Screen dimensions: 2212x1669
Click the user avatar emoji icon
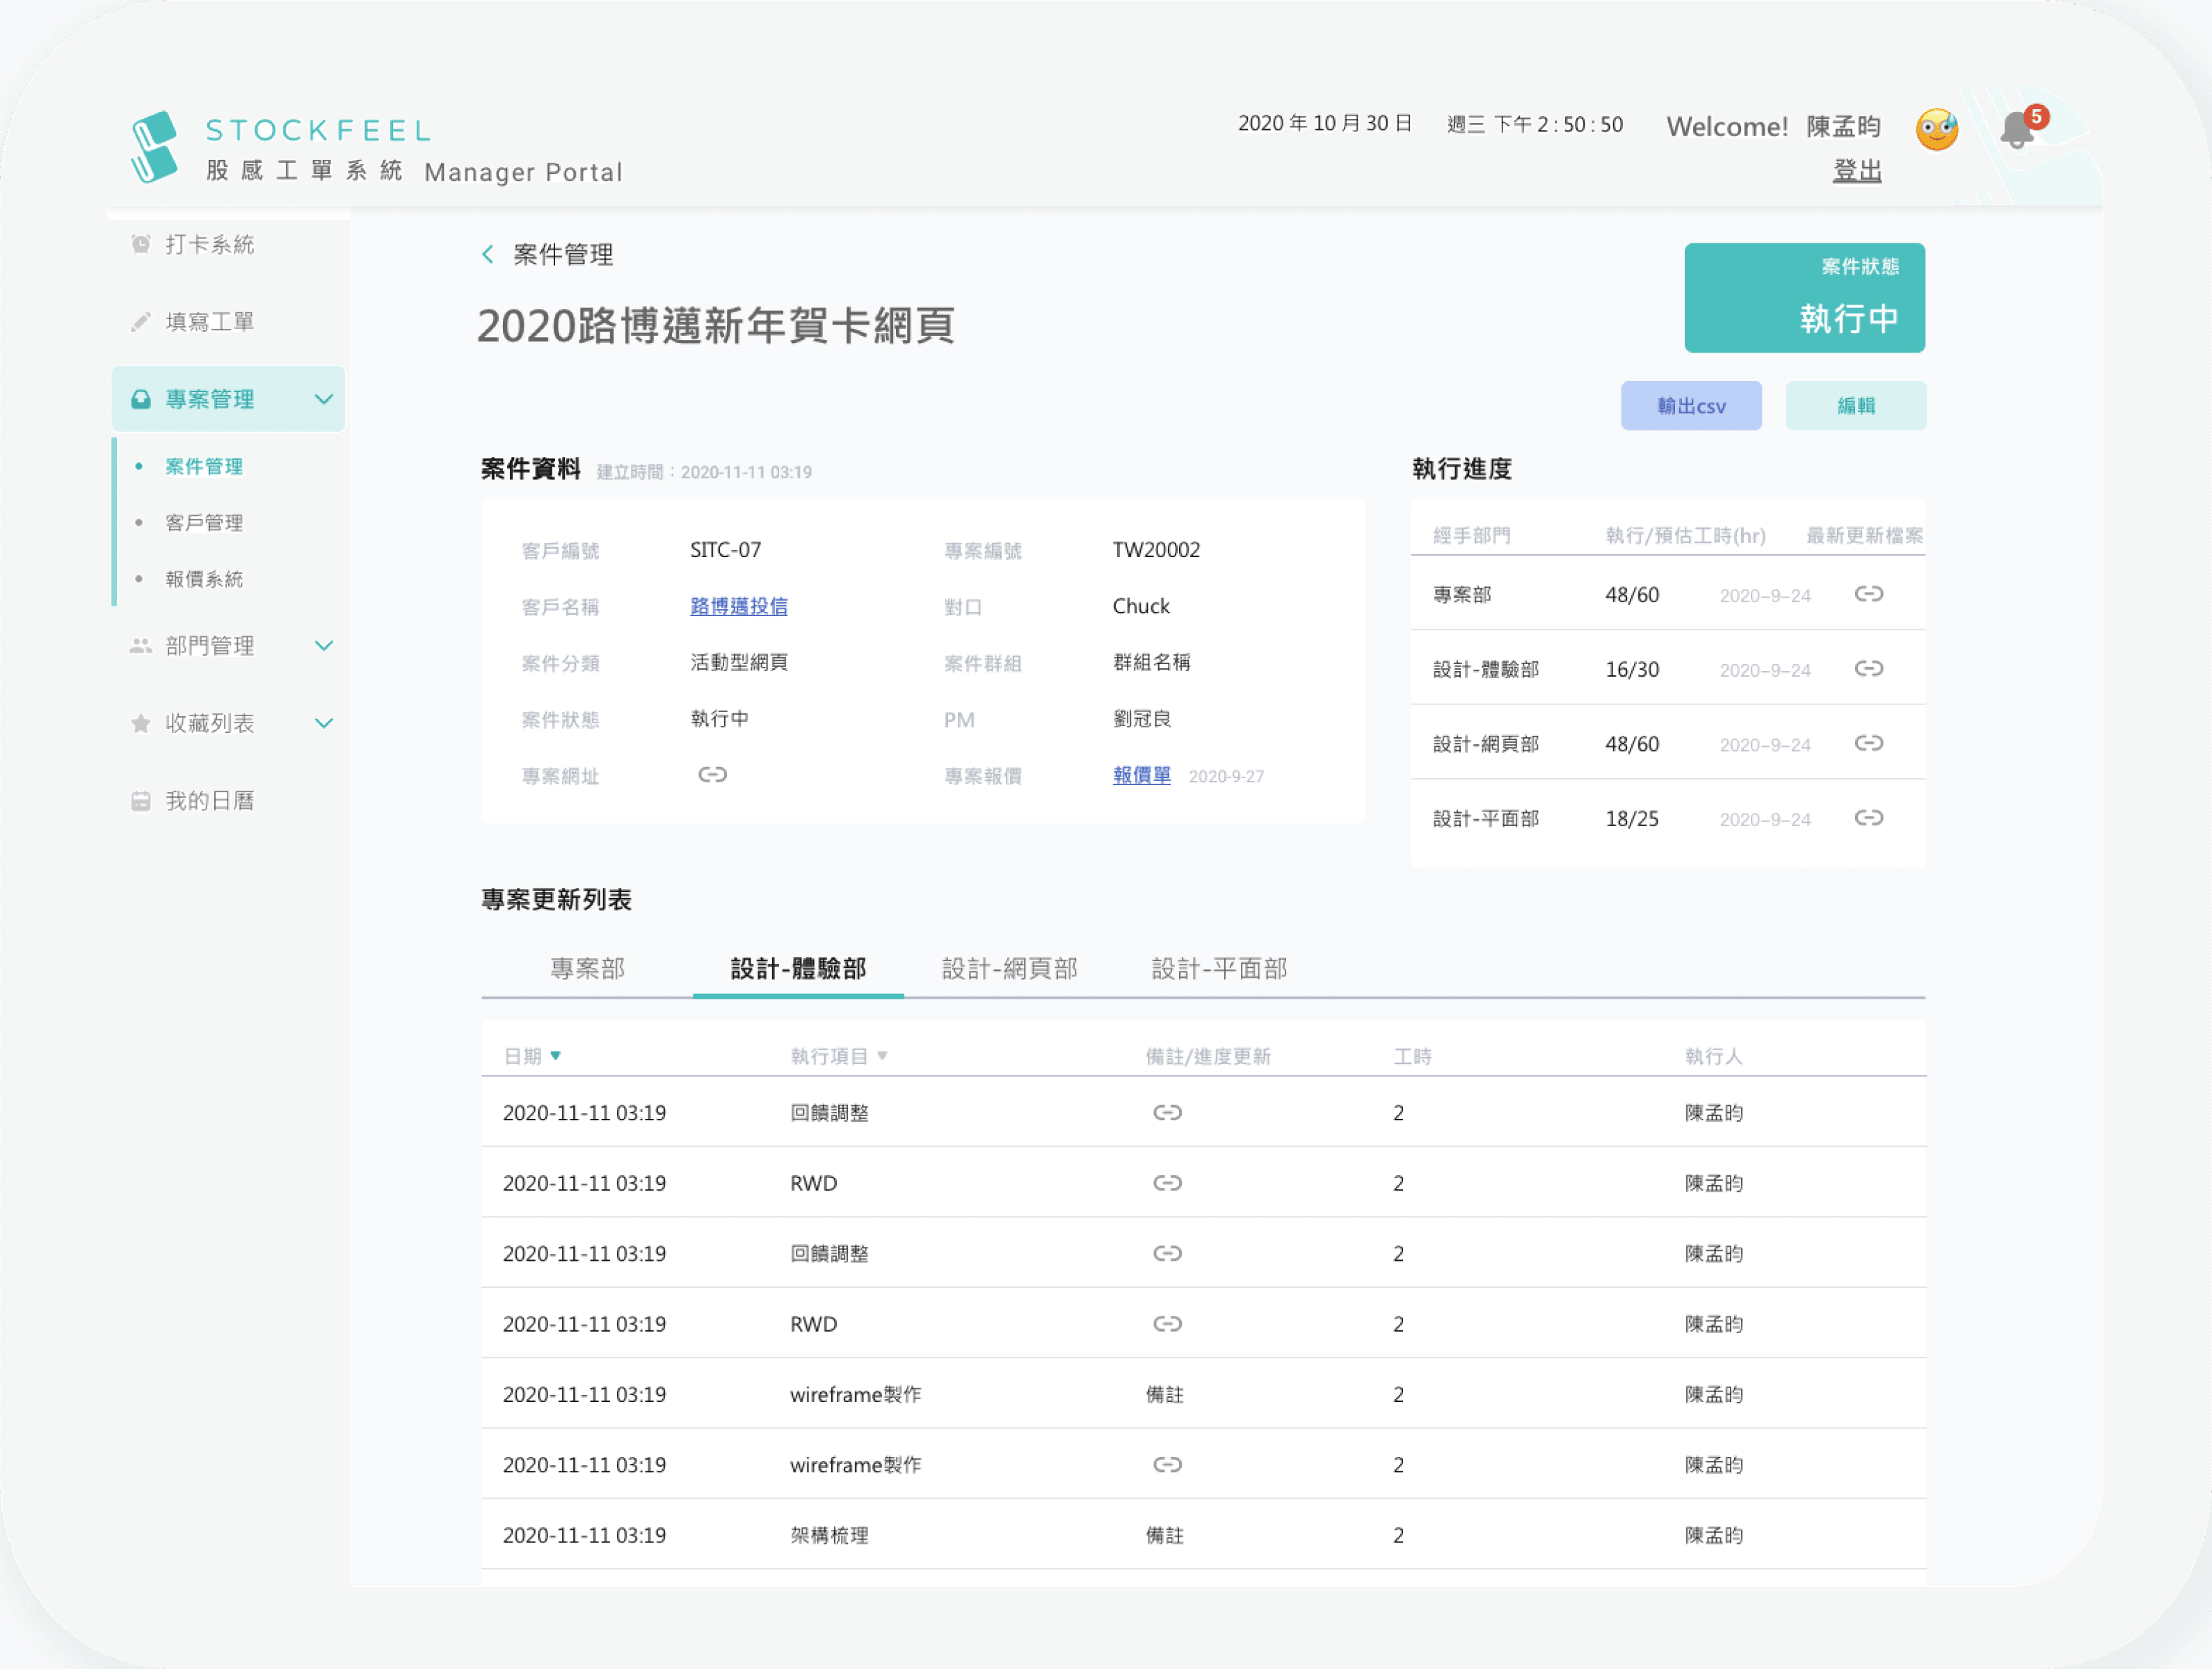point(1936,129)
